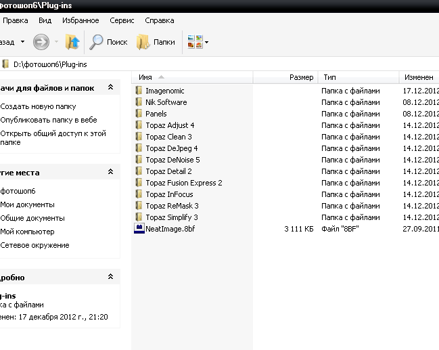This screenshot has height=350, width=439.
Task: Click the 'Создать новую папку' link
Action: coord(38,106)
